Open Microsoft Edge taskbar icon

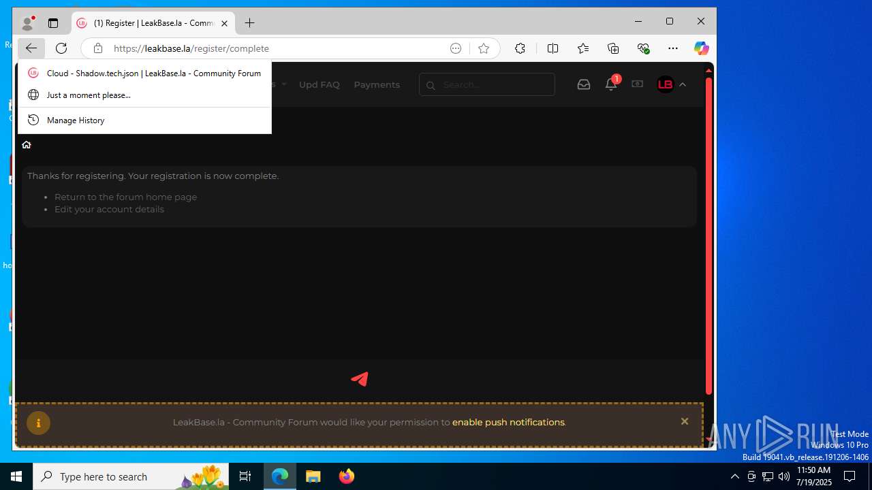point(280,476)
